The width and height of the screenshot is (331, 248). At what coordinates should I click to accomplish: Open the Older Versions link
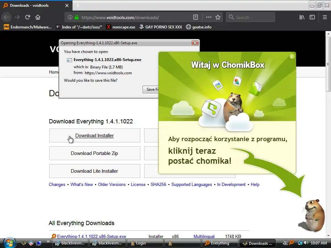click(x=112, y=184)
